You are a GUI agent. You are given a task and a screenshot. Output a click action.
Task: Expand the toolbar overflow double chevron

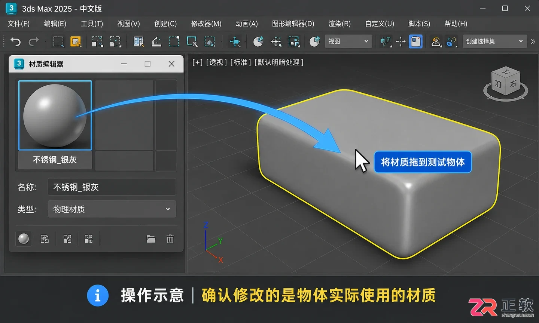point(533,41)
